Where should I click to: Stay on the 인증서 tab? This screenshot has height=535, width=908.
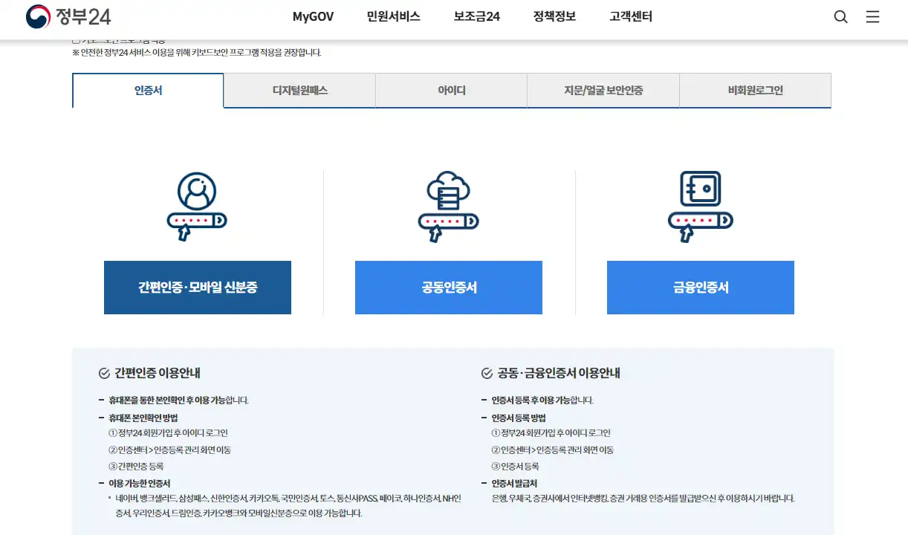[x=147, y=90]
